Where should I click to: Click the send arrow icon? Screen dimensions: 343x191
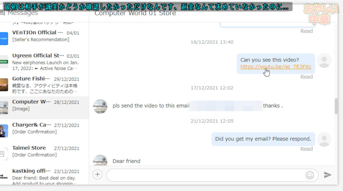pos(328,175)
